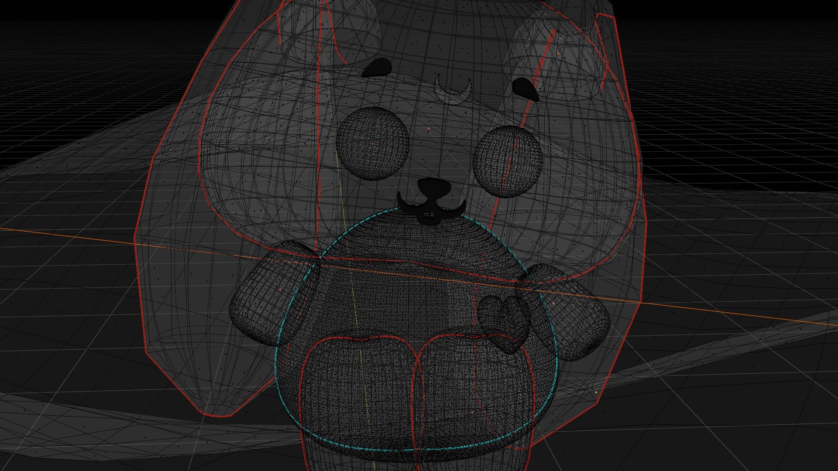Select the crescent moon on the forehead

pos(453,90)
